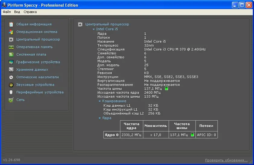
Task: Click the Инструкции value MMX, SSE, SSE2
Action: [171, 77]
